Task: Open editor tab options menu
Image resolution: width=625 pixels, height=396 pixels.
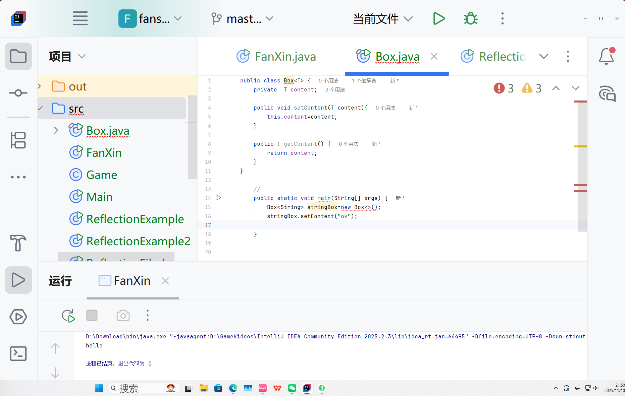Action: click(x=568, y=56)
